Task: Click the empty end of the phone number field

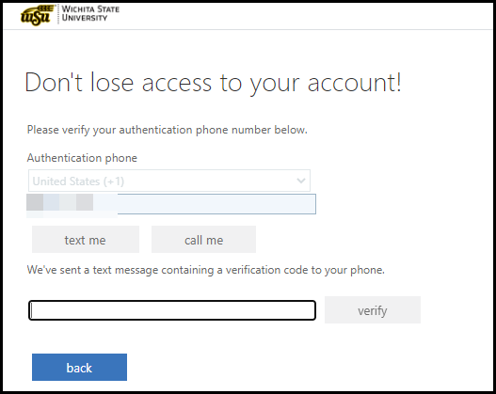Action: 216,204
